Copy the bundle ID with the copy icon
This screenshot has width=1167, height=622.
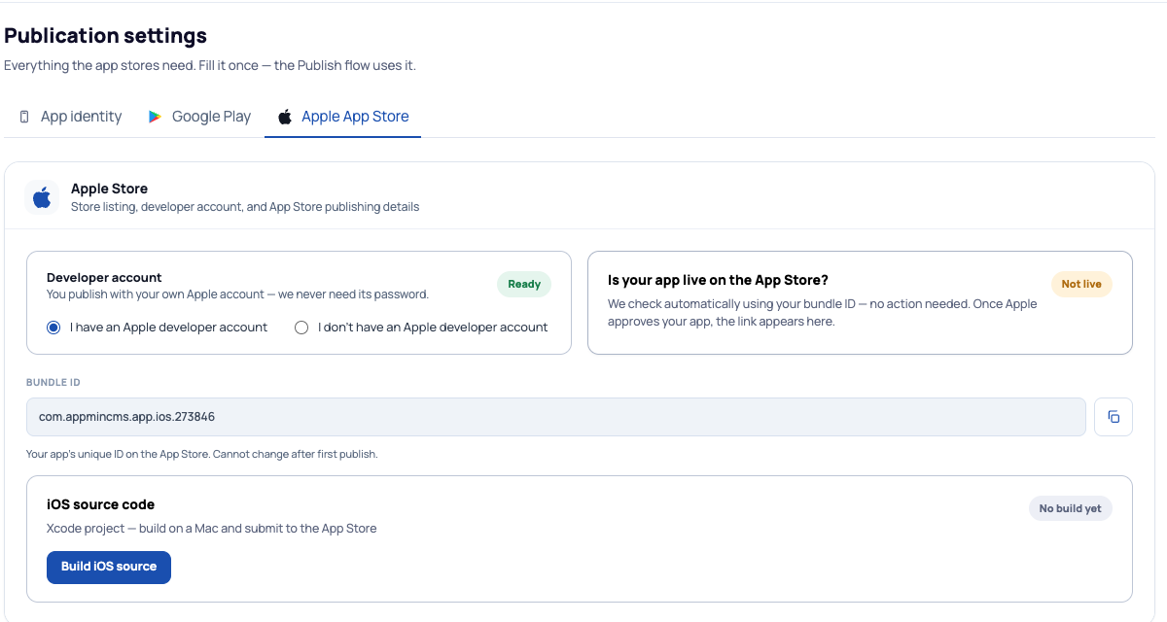click(1114, 417)
